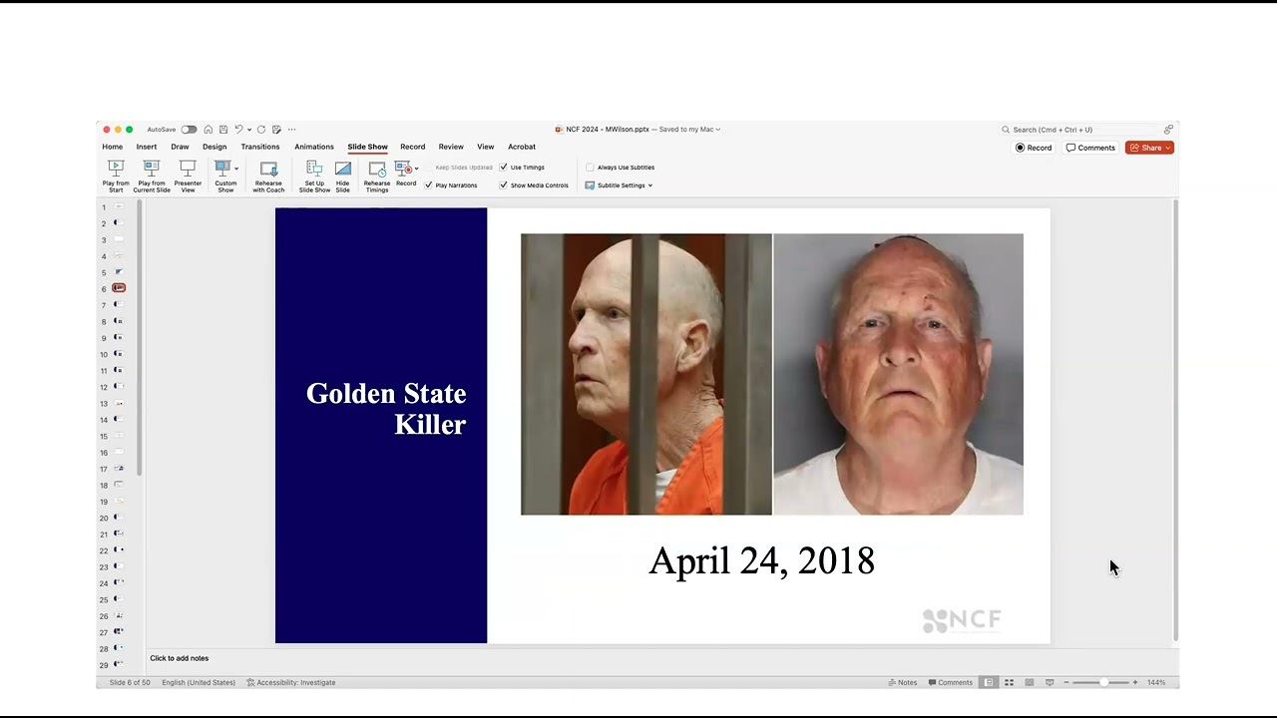Switch to Normal view in status bar
Screen dimensions: 1277x718
(989, 683)
